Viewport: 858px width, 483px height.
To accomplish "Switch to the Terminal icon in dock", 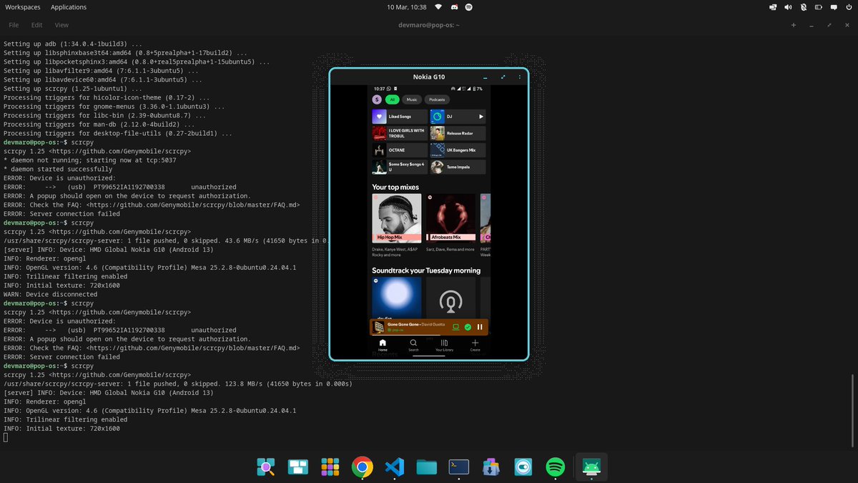I will tap(458, 467).
